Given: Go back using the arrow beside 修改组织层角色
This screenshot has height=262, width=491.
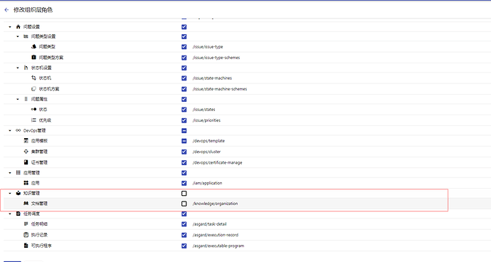Looking at the screenshot, I should 6,10.
